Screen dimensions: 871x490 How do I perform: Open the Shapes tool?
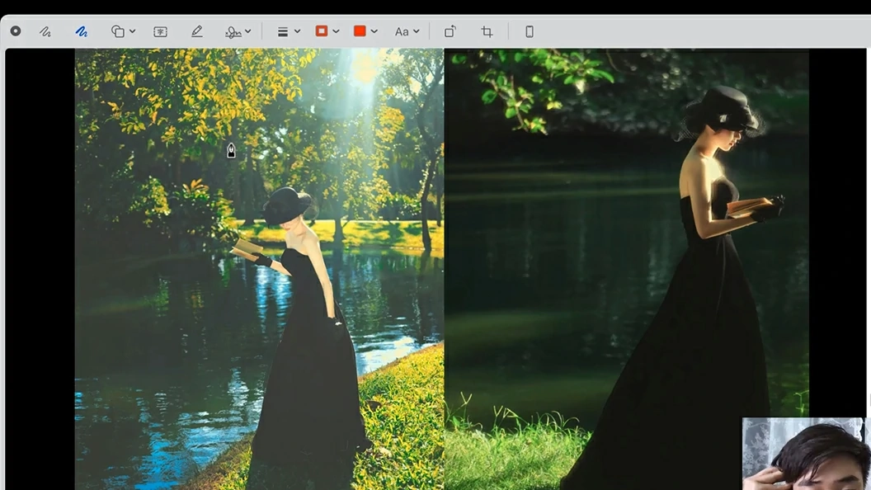coord(118,31)
